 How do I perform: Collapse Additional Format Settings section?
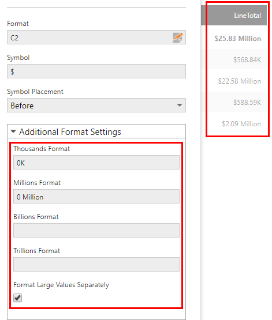13,131
